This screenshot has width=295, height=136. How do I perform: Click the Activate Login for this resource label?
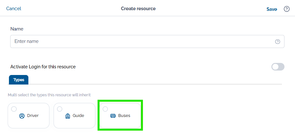(43, 67)
